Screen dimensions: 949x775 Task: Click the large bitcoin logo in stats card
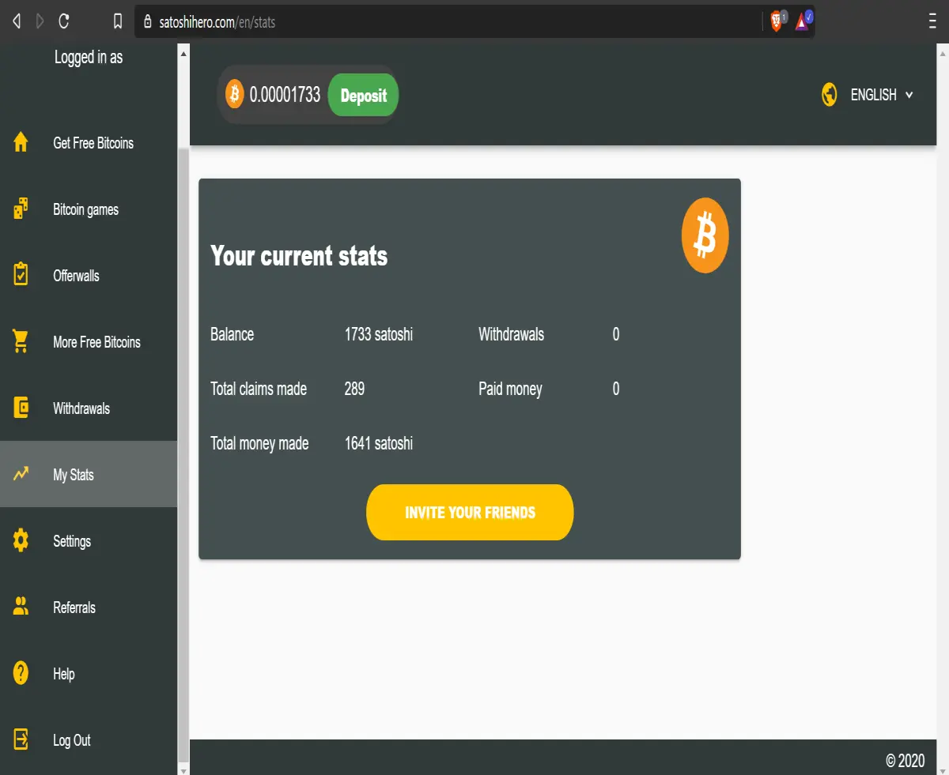pyautogui.click(x=705, y=235)
